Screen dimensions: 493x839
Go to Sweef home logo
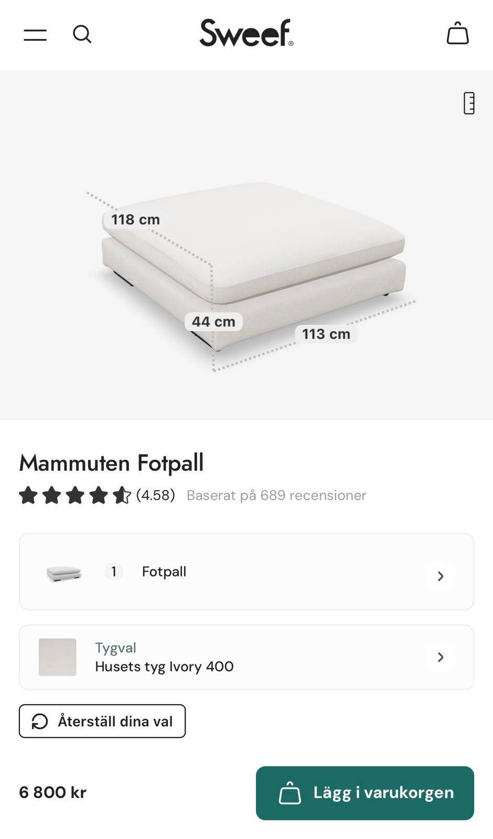246,33
